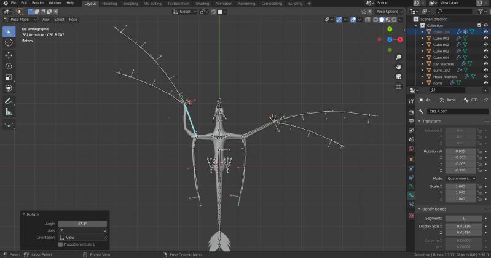This screenshot has width=491, height=258.
Task: Open the Object Data armature properties tab
Action: [411, 186]
